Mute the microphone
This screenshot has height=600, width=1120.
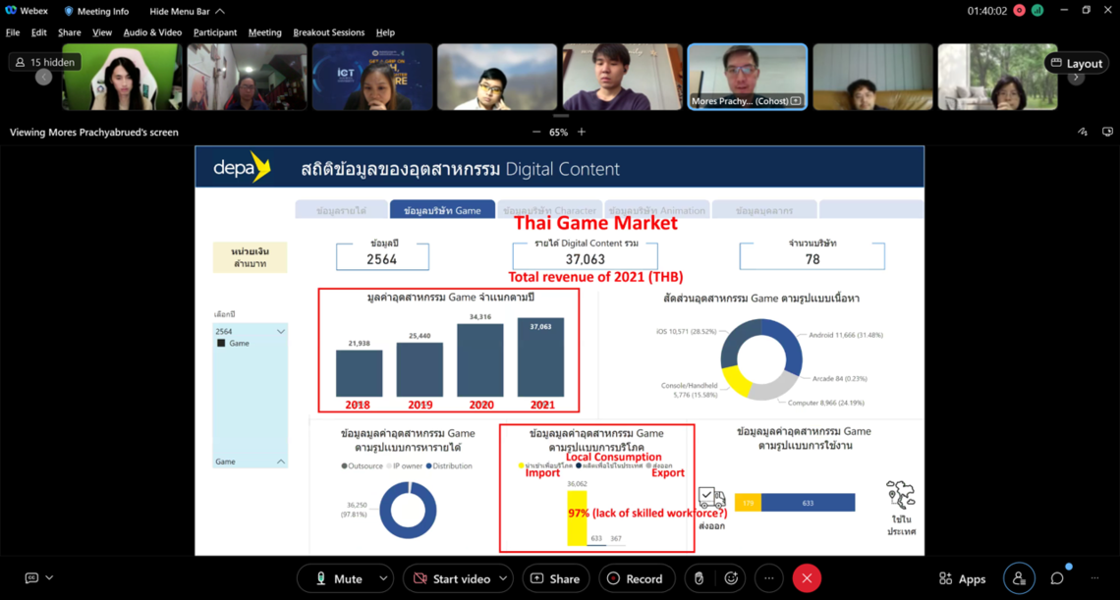[x=337, y=578]
